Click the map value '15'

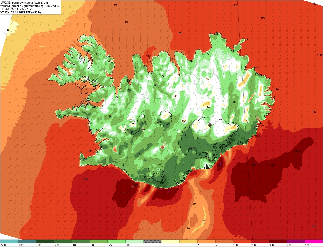point(208,79)
